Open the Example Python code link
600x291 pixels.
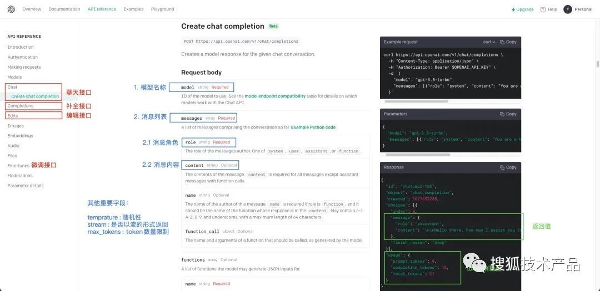tap(313, 127)
